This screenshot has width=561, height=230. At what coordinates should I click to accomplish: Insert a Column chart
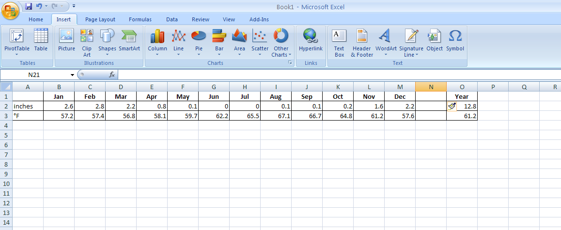[x=157, y=43]
